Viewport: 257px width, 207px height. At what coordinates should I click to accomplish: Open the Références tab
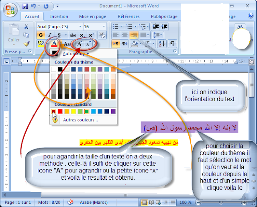point(128,16)
